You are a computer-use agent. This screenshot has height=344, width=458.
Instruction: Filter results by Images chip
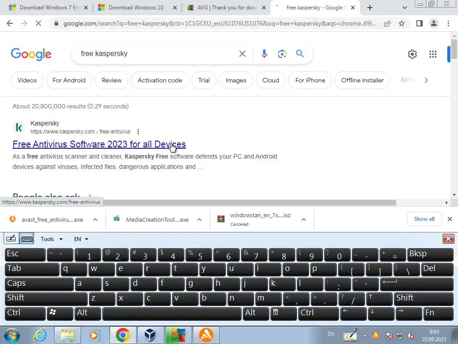236,80
